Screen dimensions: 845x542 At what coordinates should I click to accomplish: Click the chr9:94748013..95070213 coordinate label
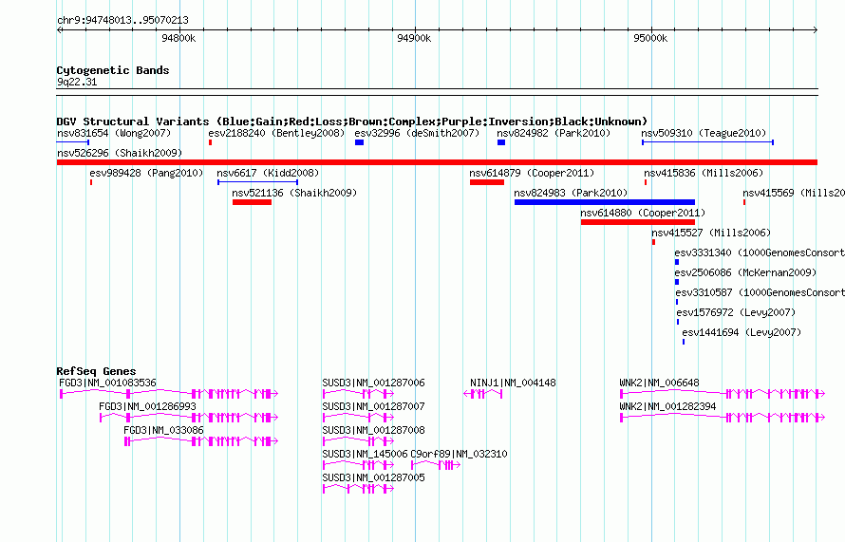tap(122, 20)
